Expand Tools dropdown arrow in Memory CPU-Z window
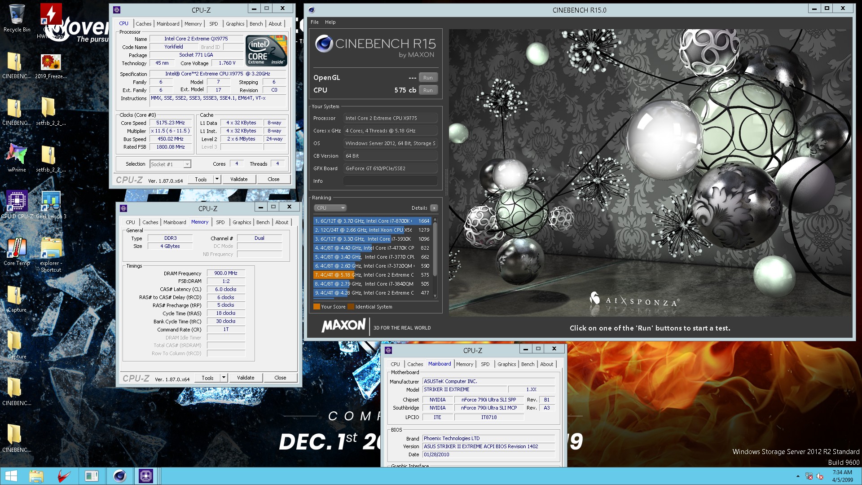Screen dimensions: 862x485 224,378
